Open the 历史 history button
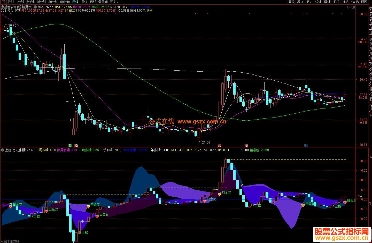The width and height of the screenshot is (372, 243). pos(309,2)
